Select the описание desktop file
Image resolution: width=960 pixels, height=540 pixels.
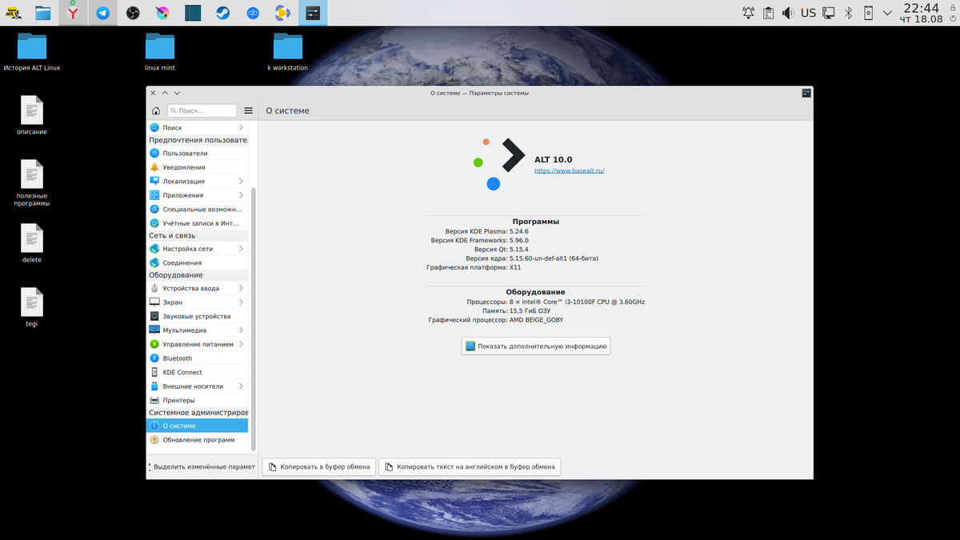pyautogui.click(x=32, y=116)
